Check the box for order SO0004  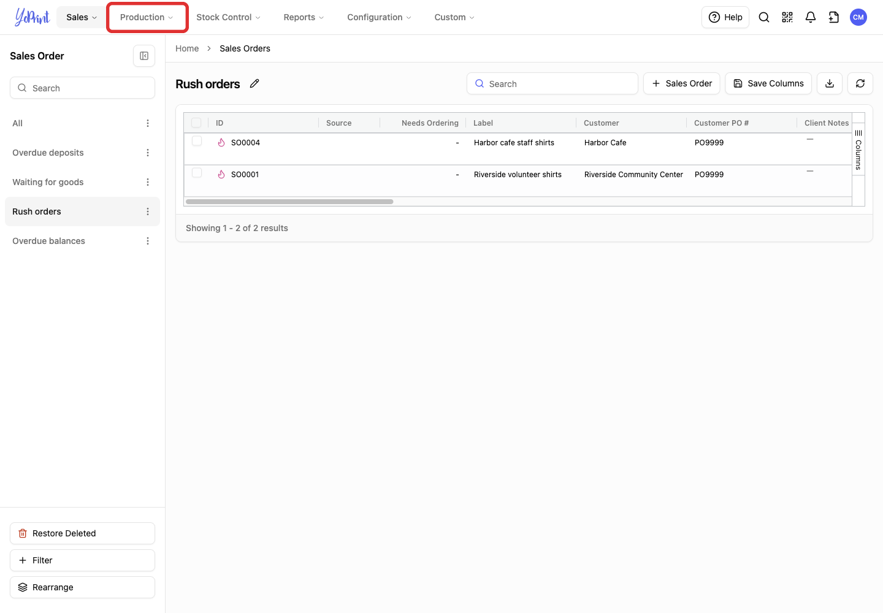[x=197, y=141]
